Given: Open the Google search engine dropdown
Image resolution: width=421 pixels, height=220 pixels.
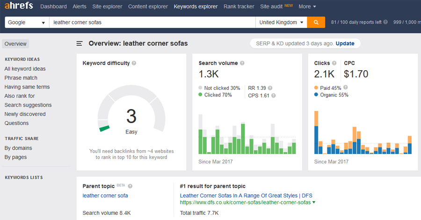Looking at the screenshot, I should [x=27, y=22].
